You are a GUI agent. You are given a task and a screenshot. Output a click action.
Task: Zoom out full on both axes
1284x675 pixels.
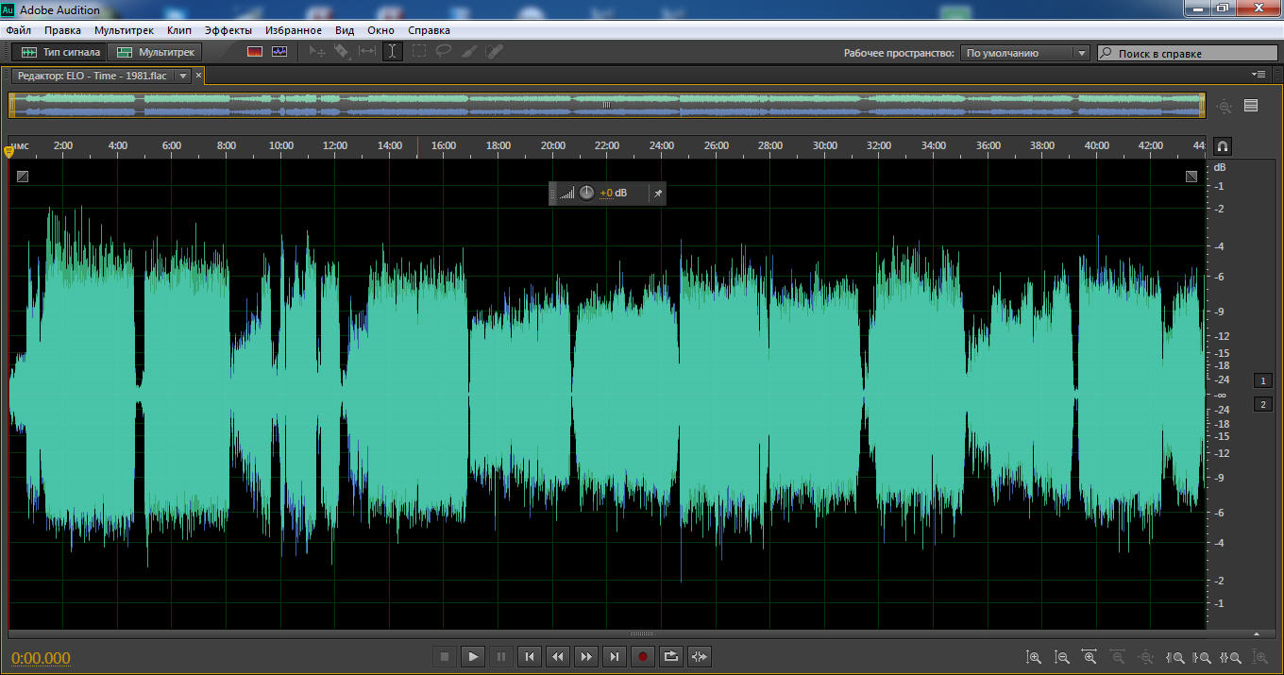[x=1146, y=657]
